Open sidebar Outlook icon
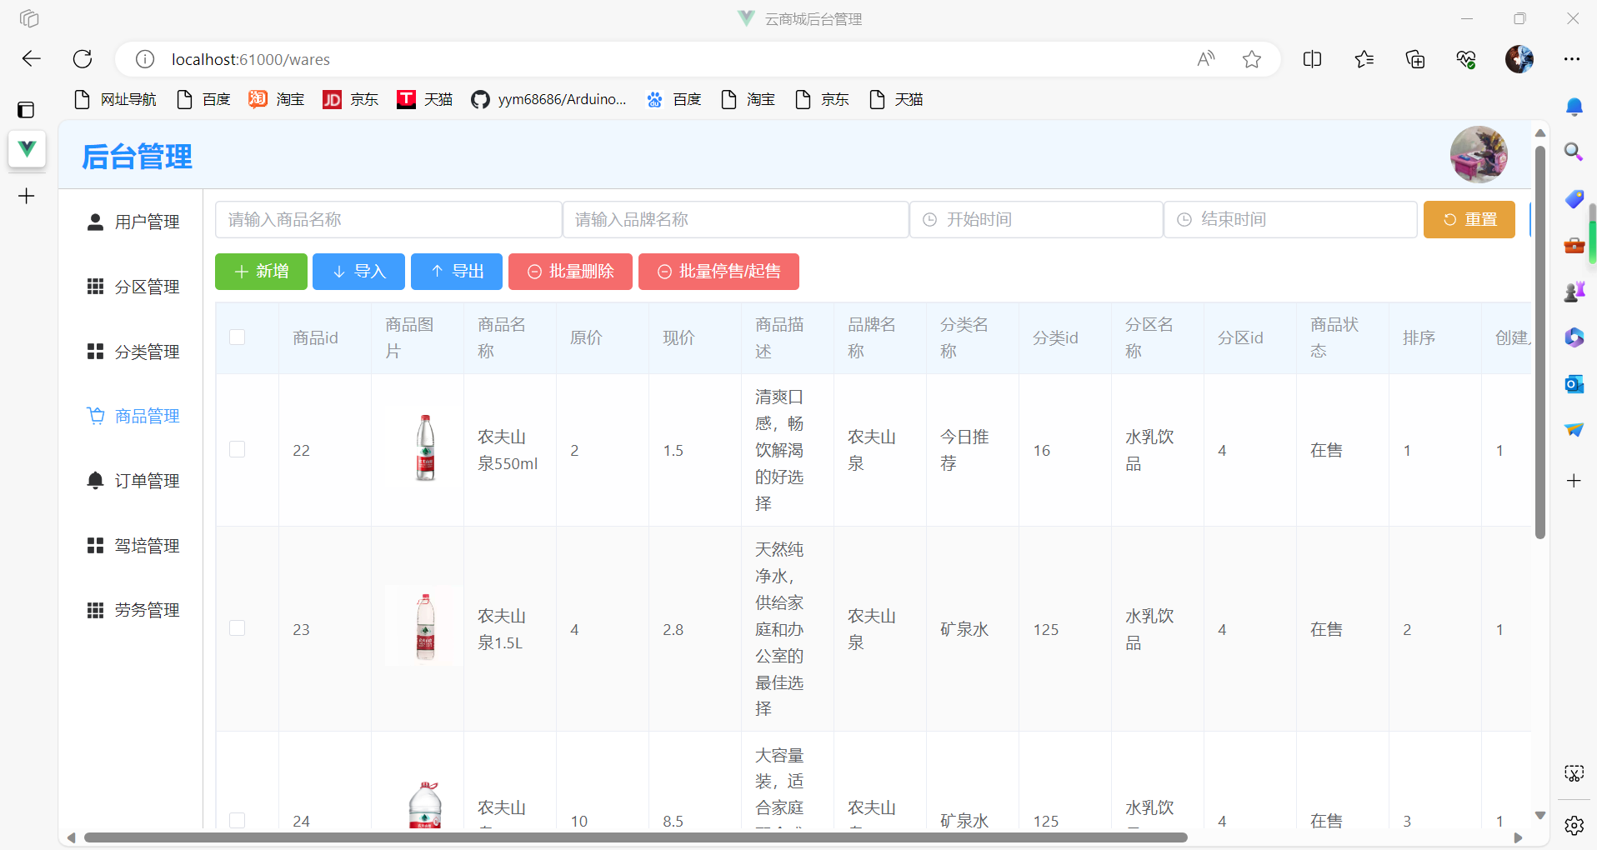1597x850 pixels. [x=1574, y=383]
